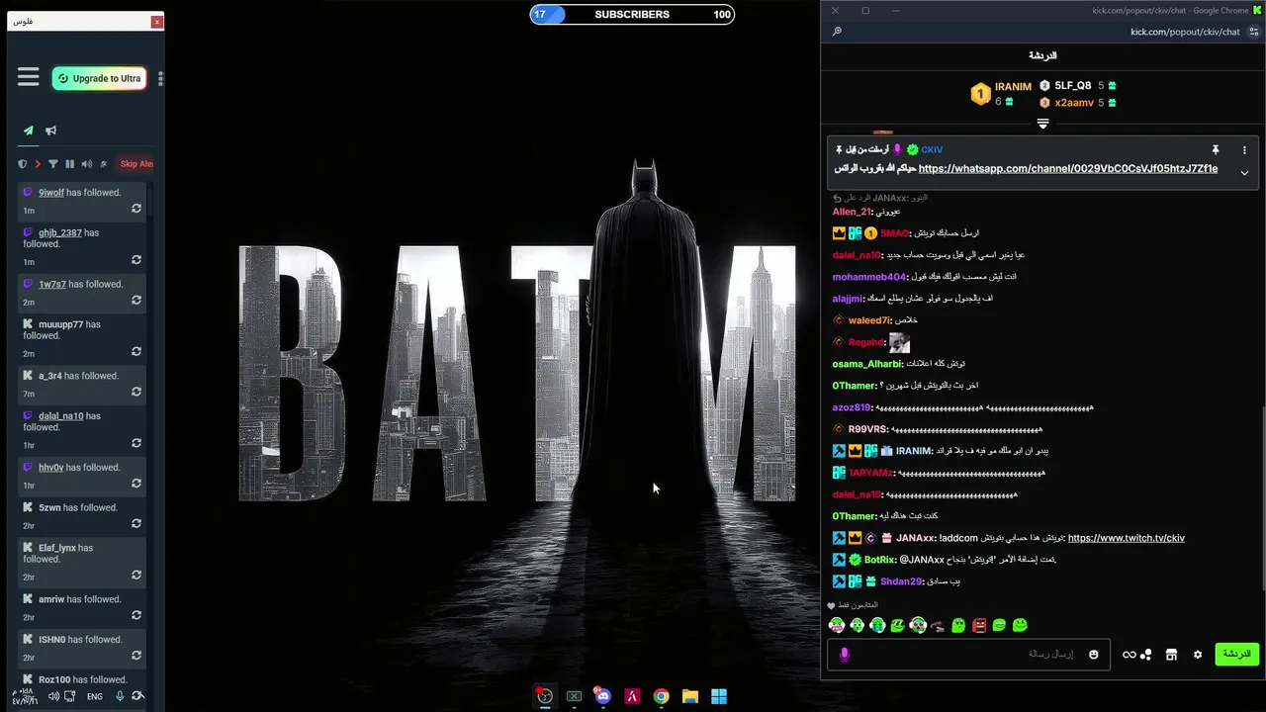The height and width of the screenshot is (712, 1266).
Task: Open the WhatsApp channel link in pinned message
Action: (x=1067, y=169)
